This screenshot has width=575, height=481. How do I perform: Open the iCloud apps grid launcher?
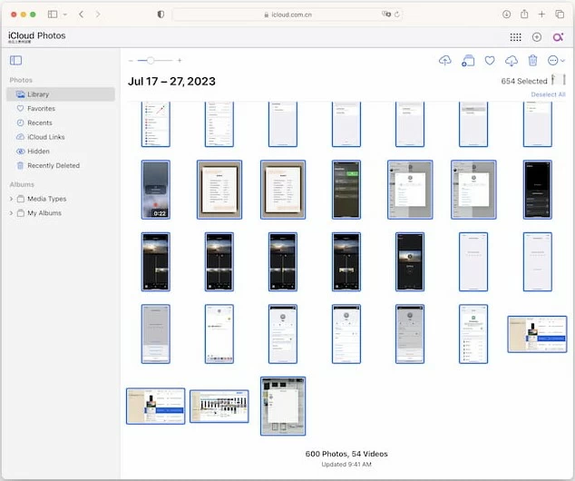[515, 37]
